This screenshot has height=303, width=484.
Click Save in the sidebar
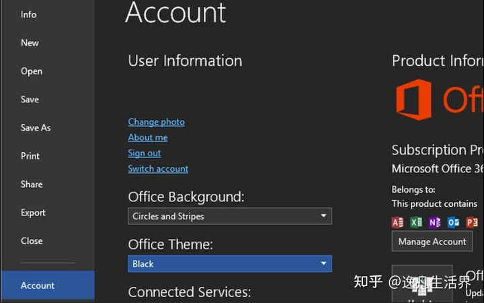click(x=30, y=99)
